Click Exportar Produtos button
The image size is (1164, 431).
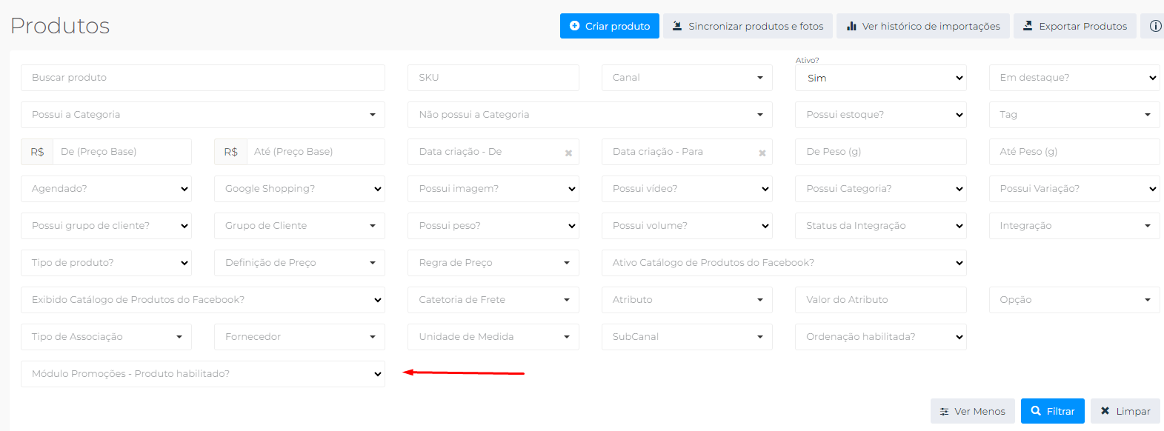tap(1074, 26)
